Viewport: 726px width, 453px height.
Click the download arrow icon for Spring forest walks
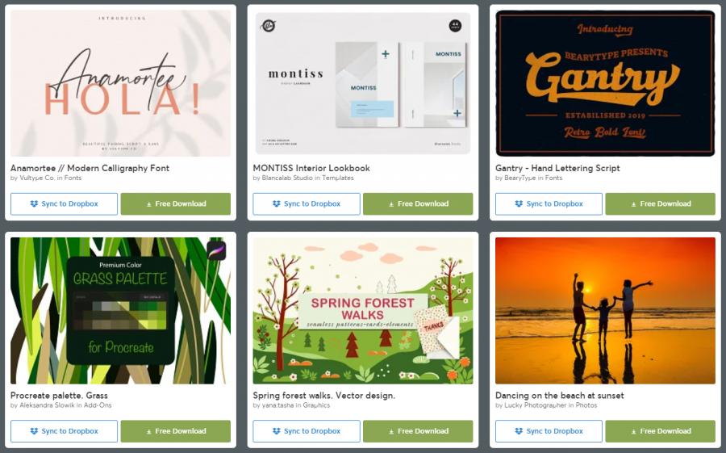point(391,432)
